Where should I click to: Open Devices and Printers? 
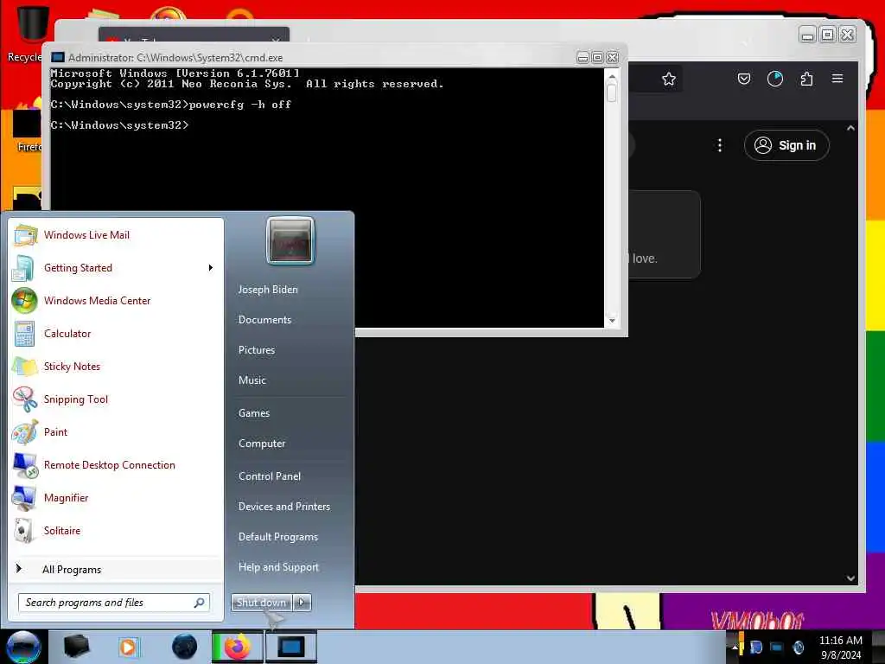[283, 507]
